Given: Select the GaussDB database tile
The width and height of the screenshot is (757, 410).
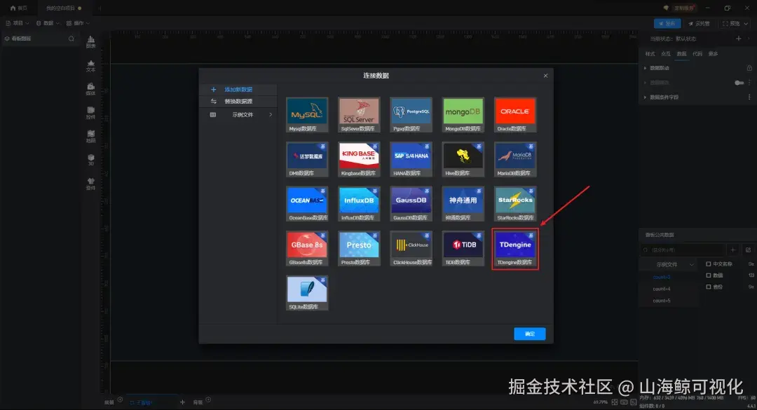Looking at the screenshot, I should coord(411,204).
